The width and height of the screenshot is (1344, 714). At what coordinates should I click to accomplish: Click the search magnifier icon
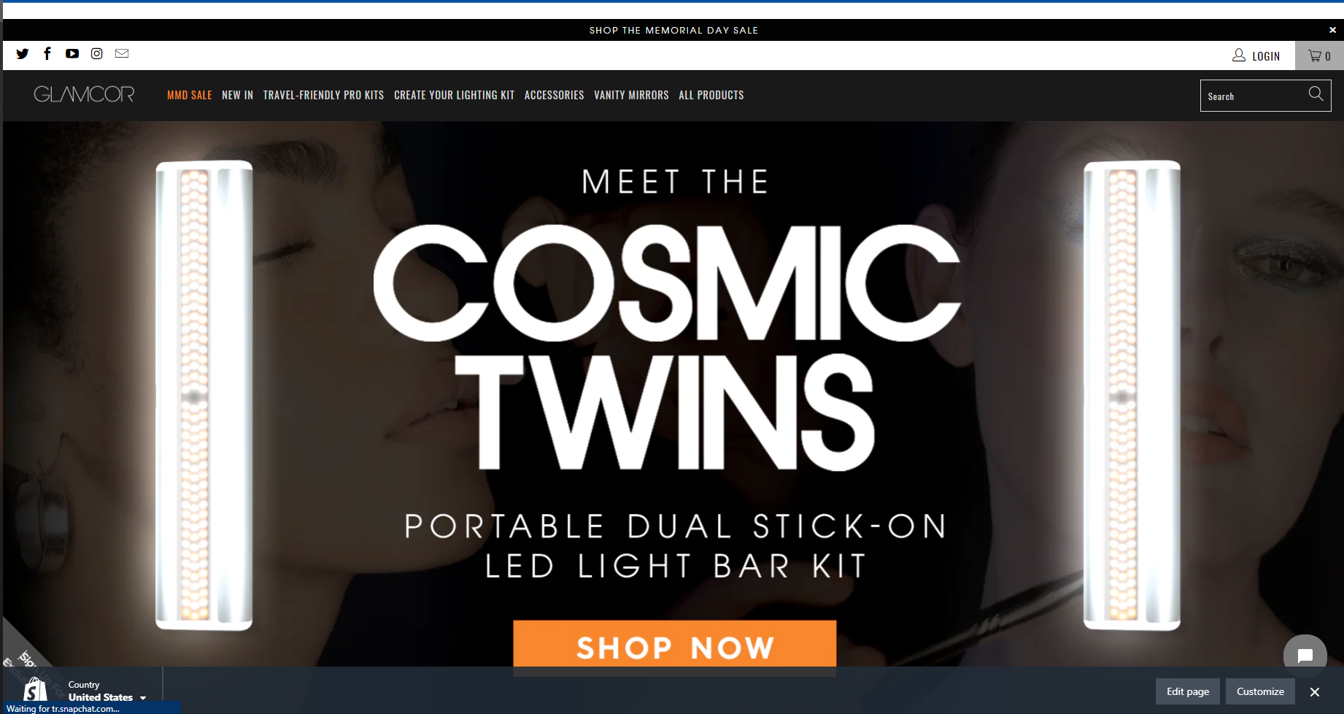coord(1316,93)
